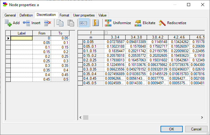Click the 0.25..0.3 row label
The image size is (210, 135).
pyautogui.click(x=94, y=65)
